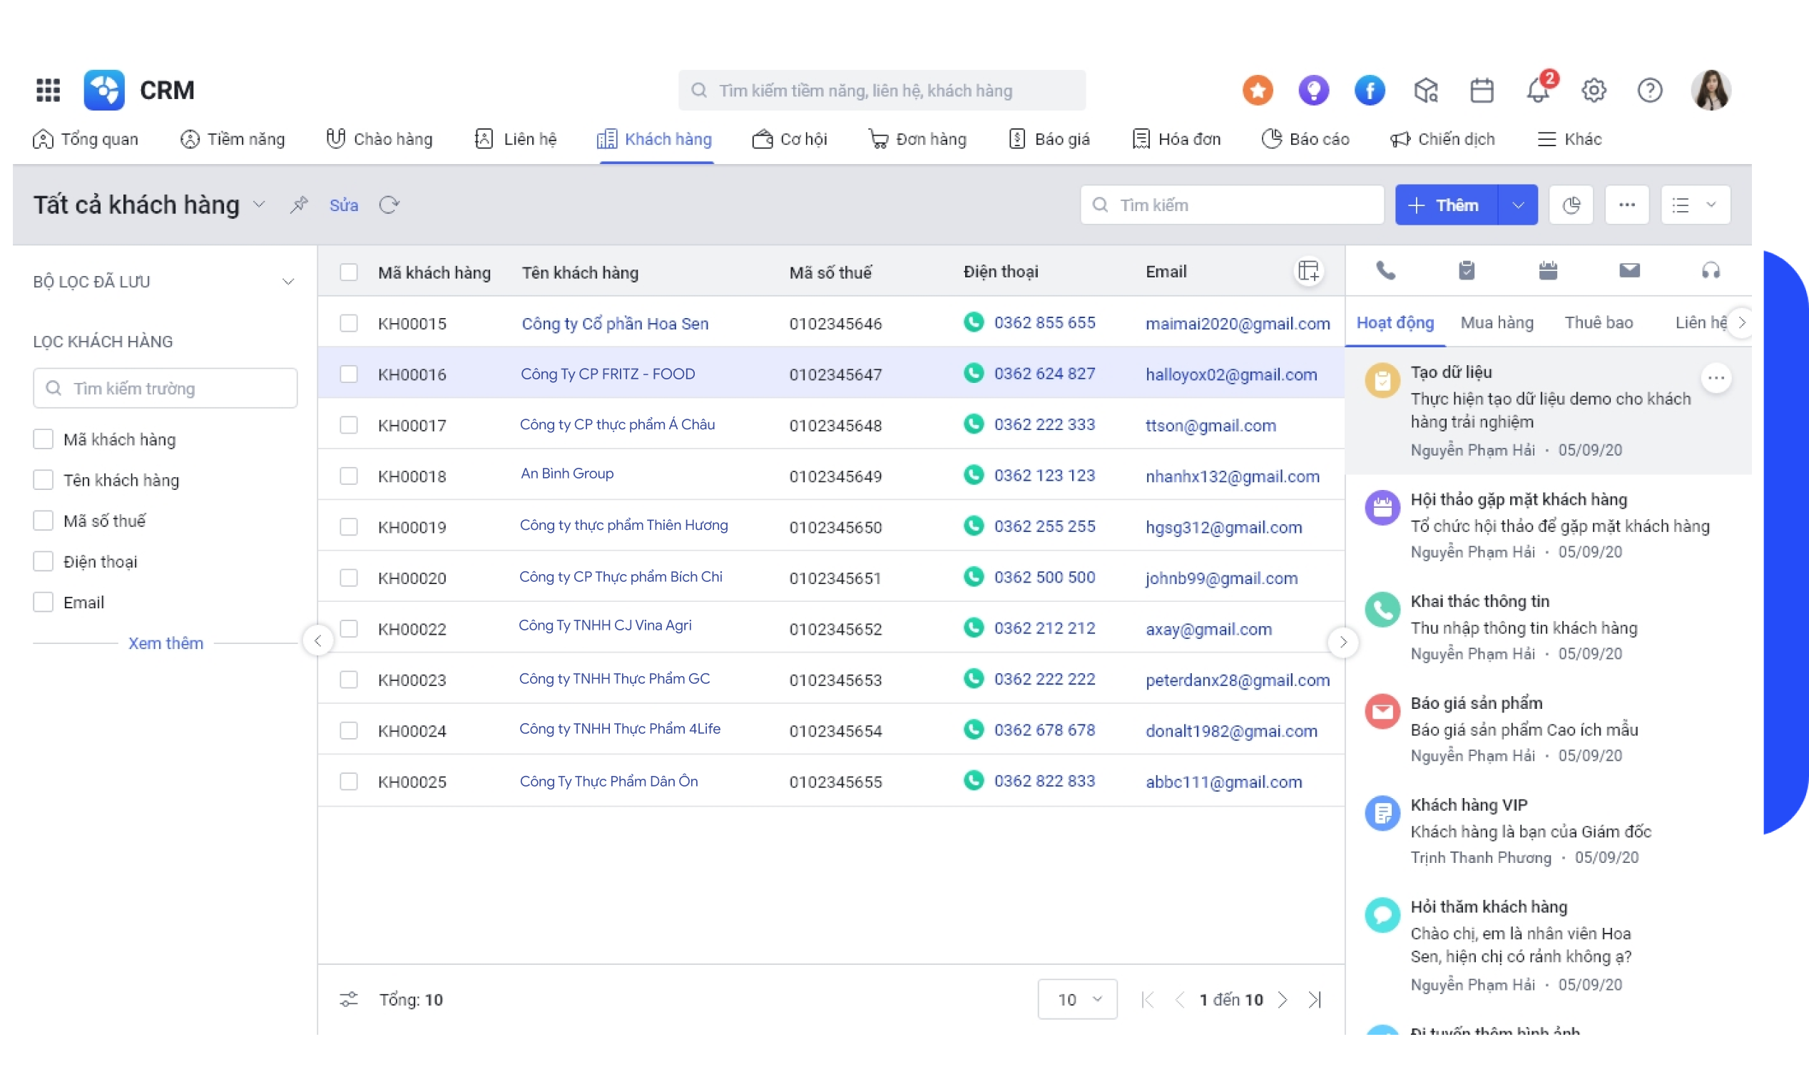Click Xem thêm to show more filters
This screenshot has width=1809, height=1089.
pyautogui.click(x=166, y=643)
